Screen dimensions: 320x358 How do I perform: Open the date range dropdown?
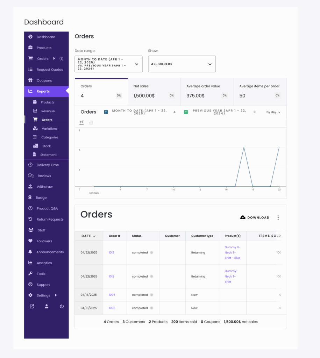click(108, 64)
